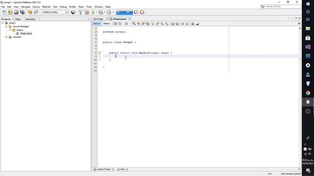Open the Debug menu
314x176 pixels.
tap(63, 7)
